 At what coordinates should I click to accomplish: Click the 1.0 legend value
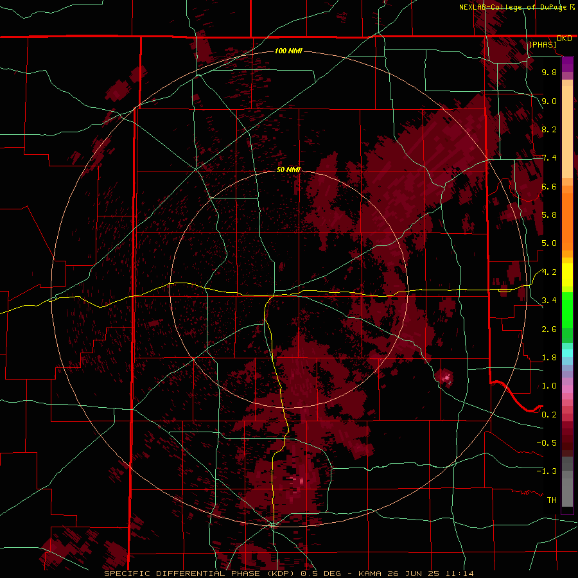coord(549,386)
